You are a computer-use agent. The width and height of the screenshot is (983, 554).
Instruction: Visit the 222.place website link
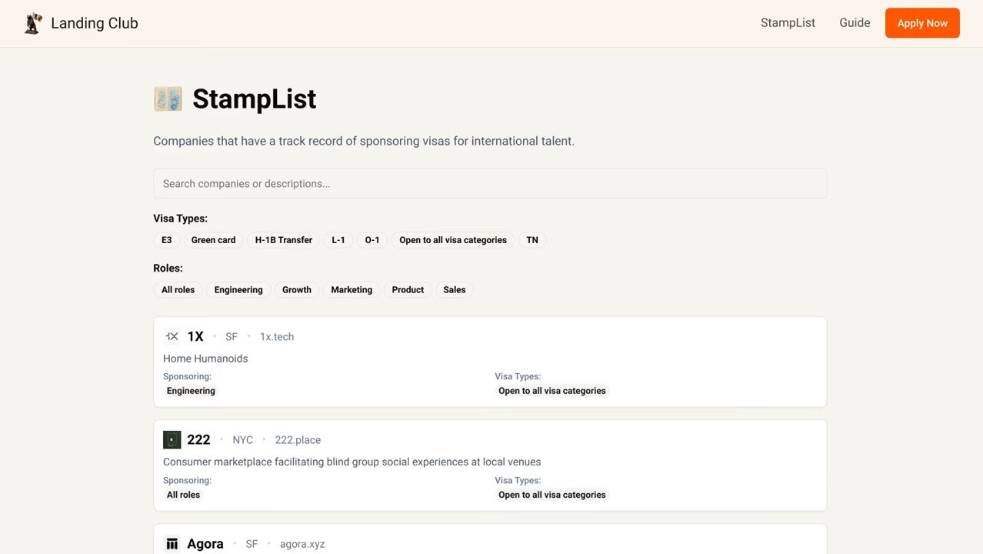coord(298,440)
